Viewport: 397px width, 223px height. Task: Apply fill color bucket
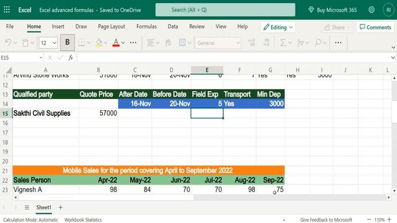(x=99, y=43)
